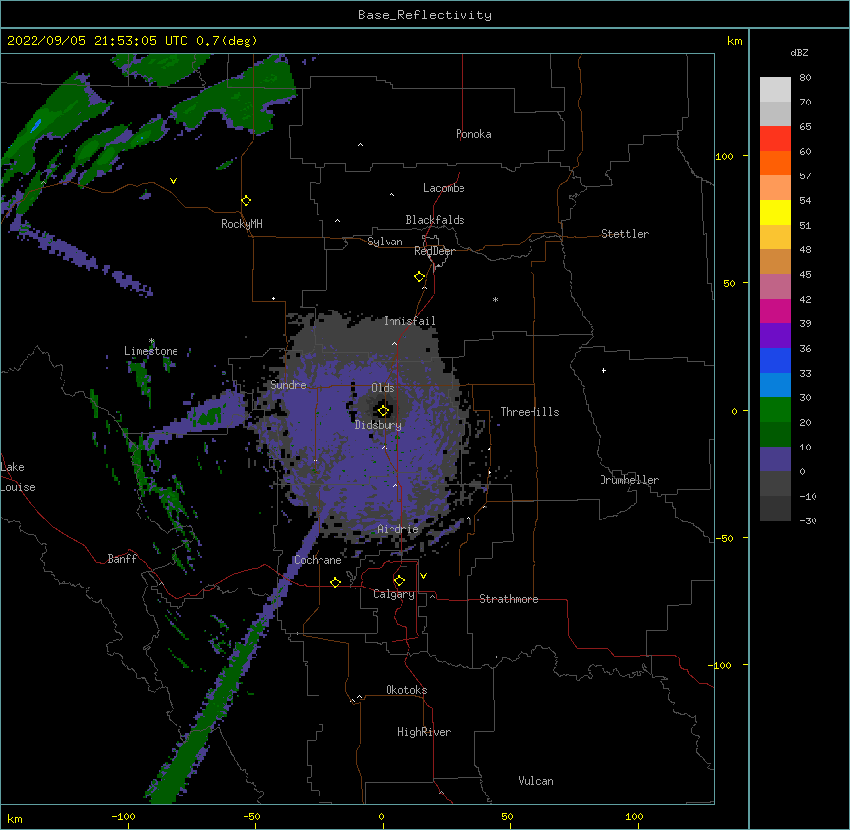The width and height of the screenshot is (850, 830).
Task: Click the yellow diamond marker above Calgary label
Action: click(x=399, y=581)
